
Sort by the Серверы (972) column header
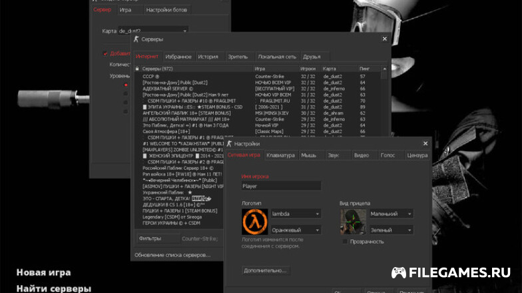coord(196,69)
